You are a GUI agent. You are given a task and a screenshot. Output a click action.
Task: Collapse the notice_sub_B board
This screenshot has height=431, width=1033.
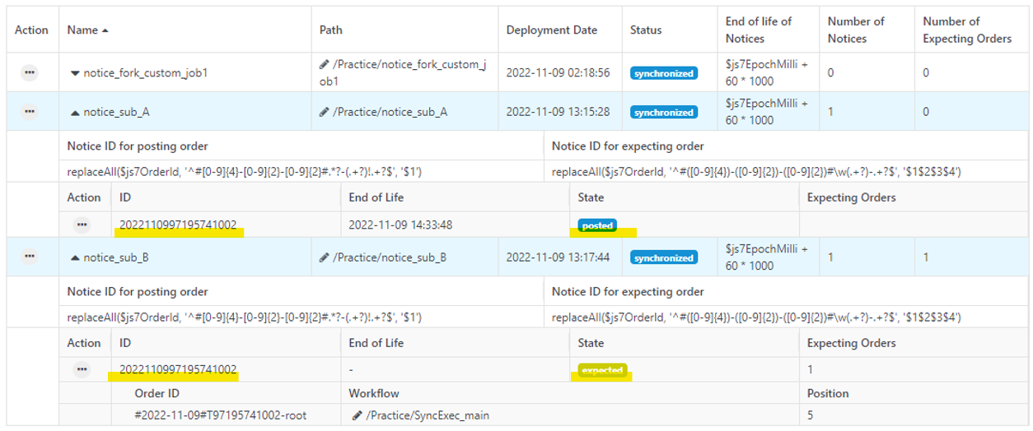click(75, 257)
